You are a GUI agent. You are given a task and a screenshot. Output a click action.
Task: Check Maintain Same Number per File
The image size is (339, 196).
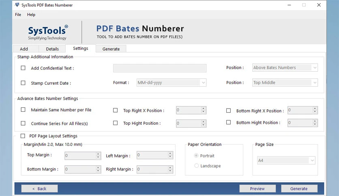click(23, 110)
